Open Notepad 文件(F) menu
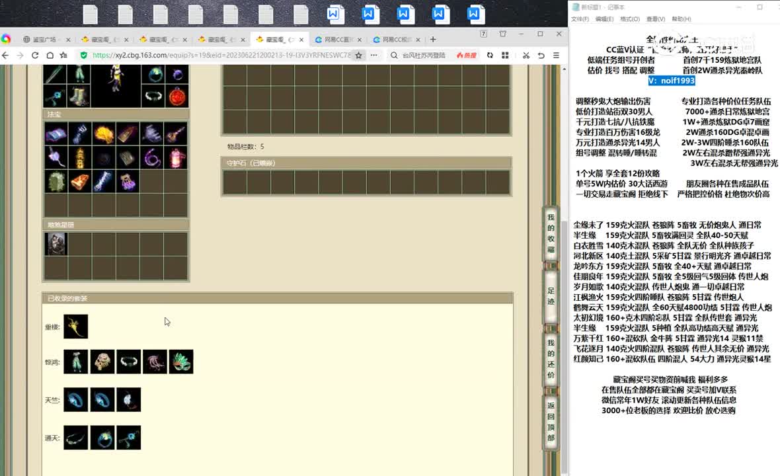 [580, 19]
